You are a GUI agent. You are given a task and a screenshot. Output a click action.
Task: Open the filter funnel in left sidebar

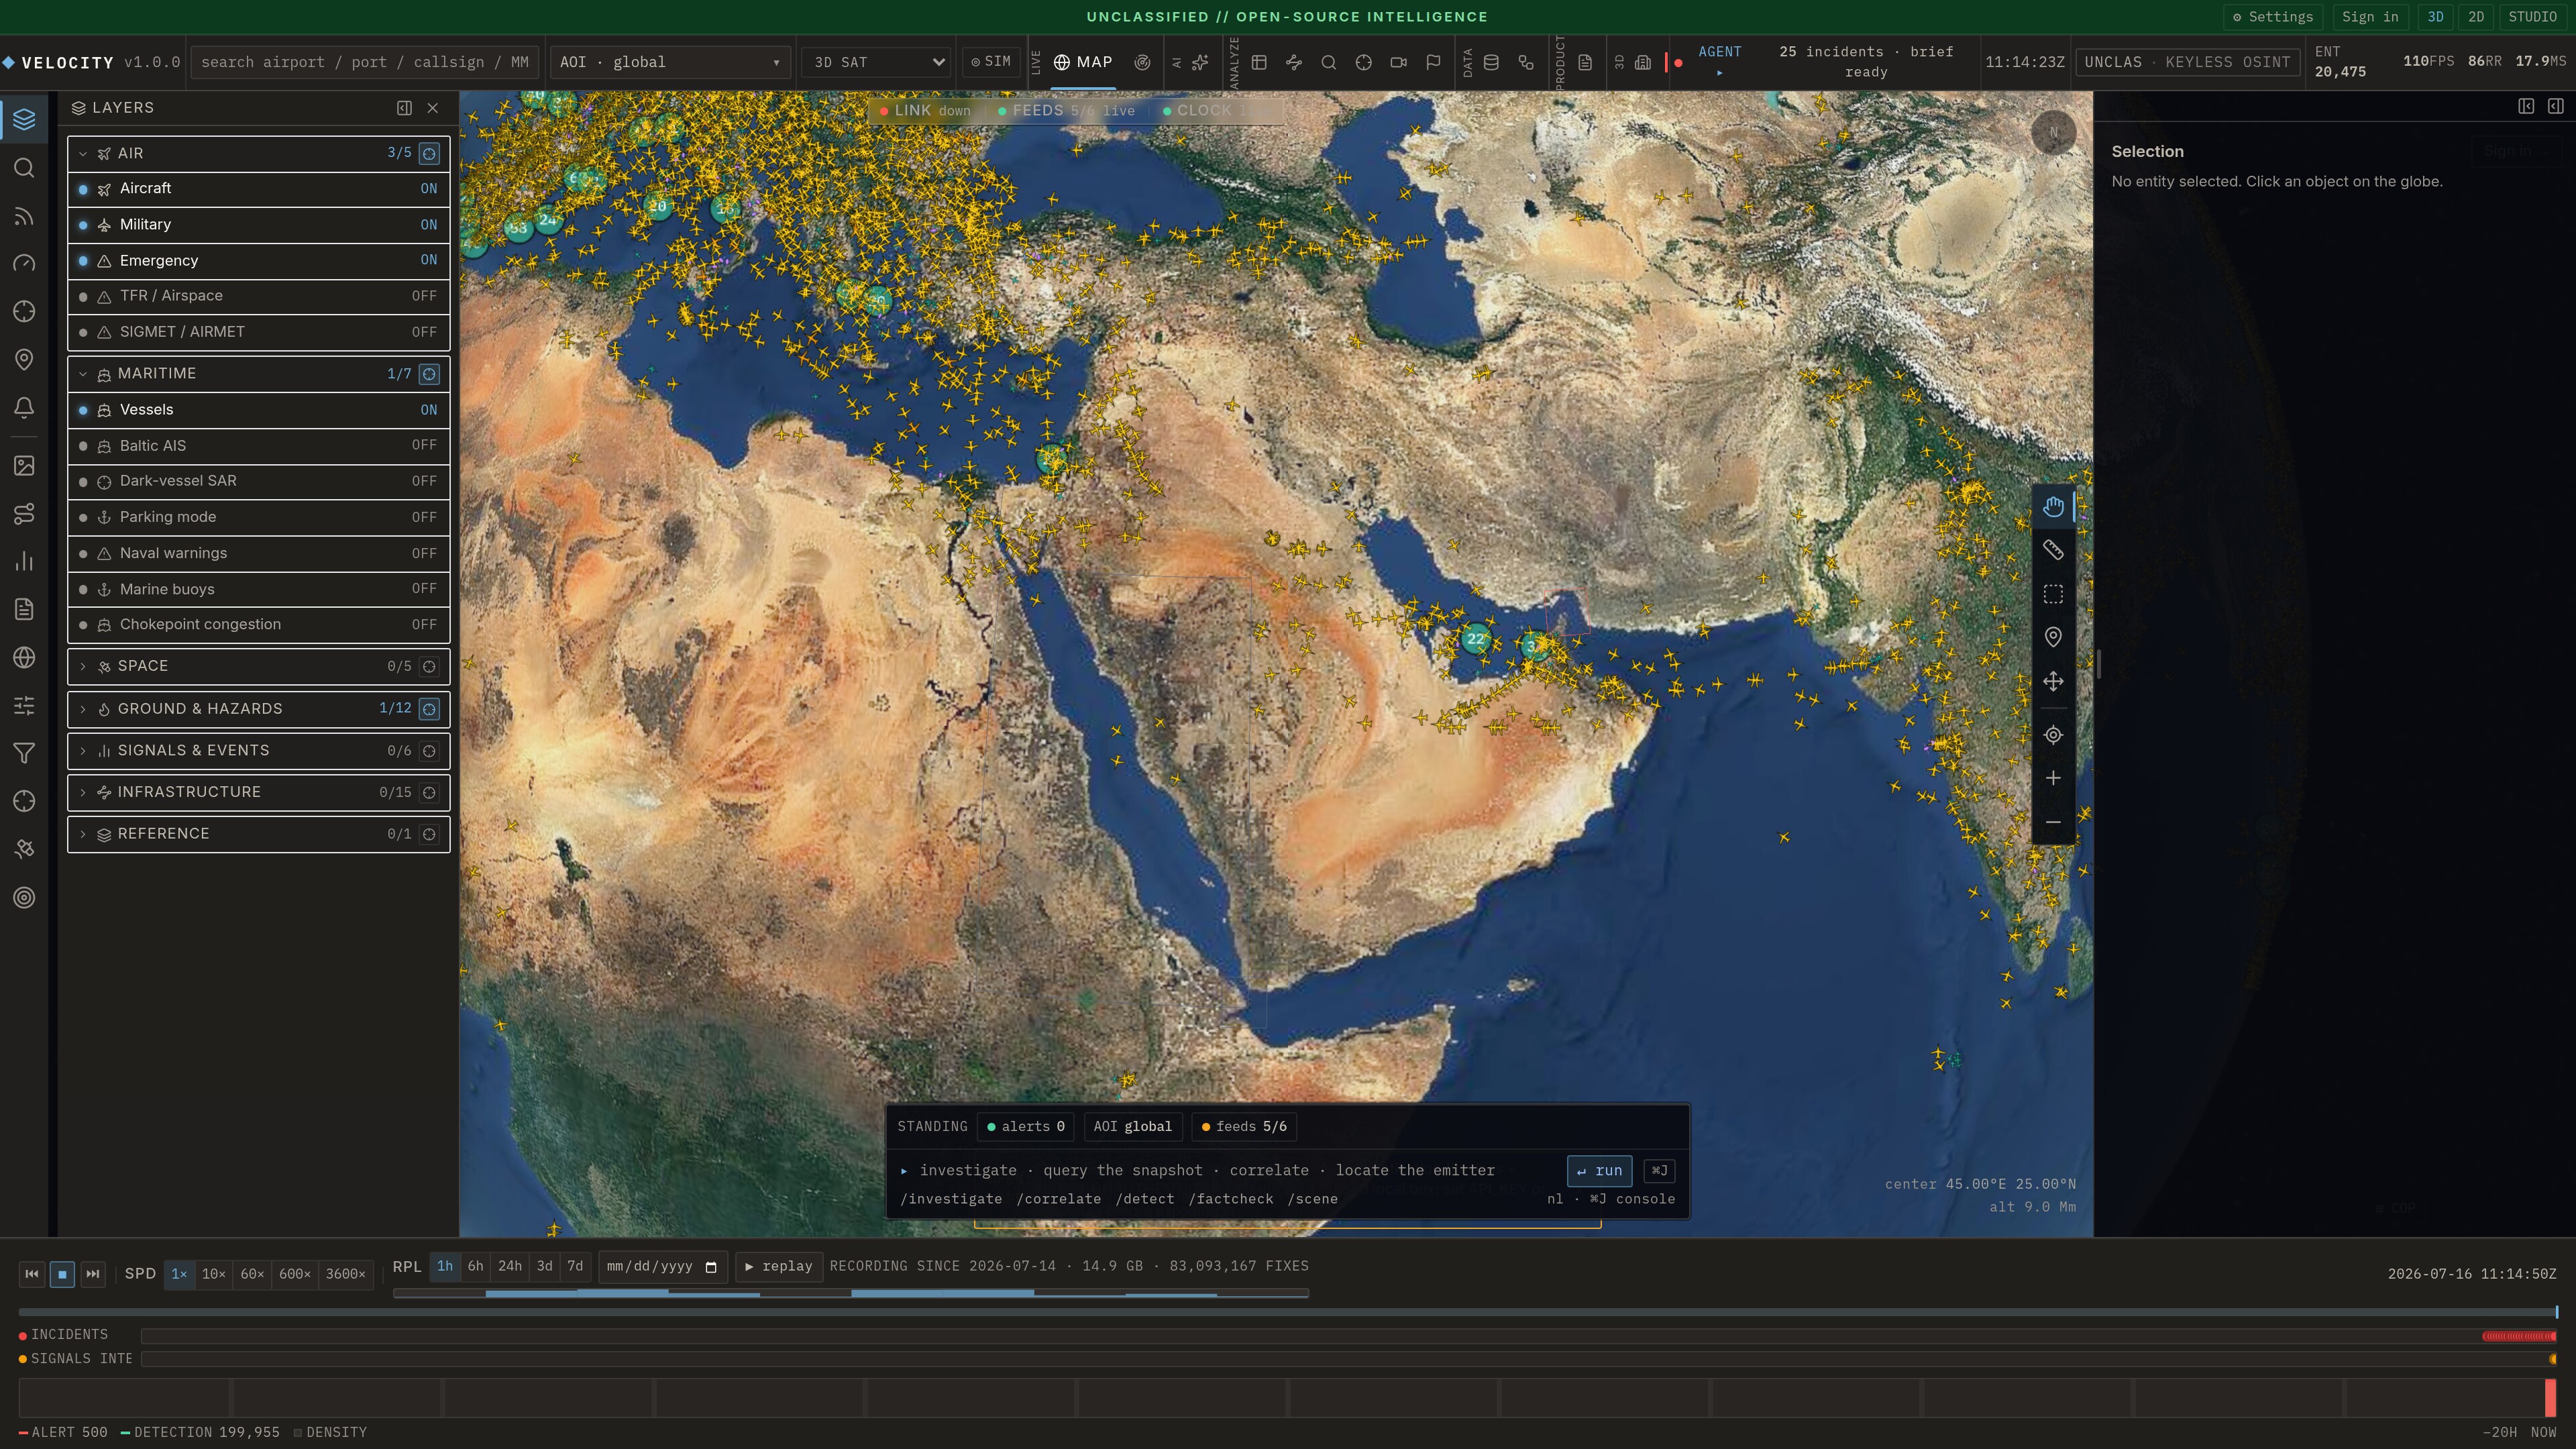coord(24,753)
